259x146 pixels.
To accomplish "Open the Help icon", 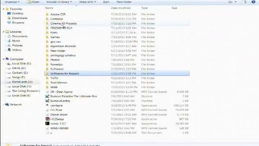I will (253, 2).
